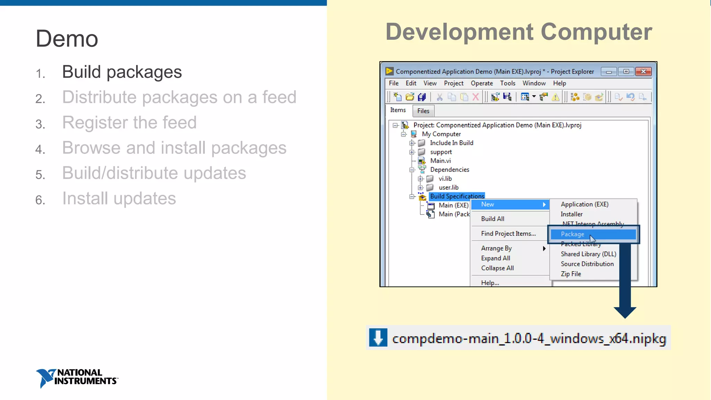
Task: Click the source control check-in icon
Action: pyautogui.click(x=618, y=97)
